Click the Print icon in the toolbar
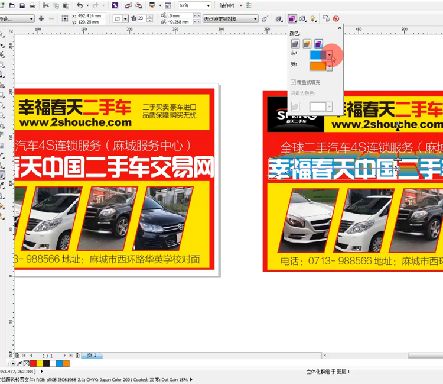Image resolution: width=443 pixels, height=384 pixels. pos(32,5)
